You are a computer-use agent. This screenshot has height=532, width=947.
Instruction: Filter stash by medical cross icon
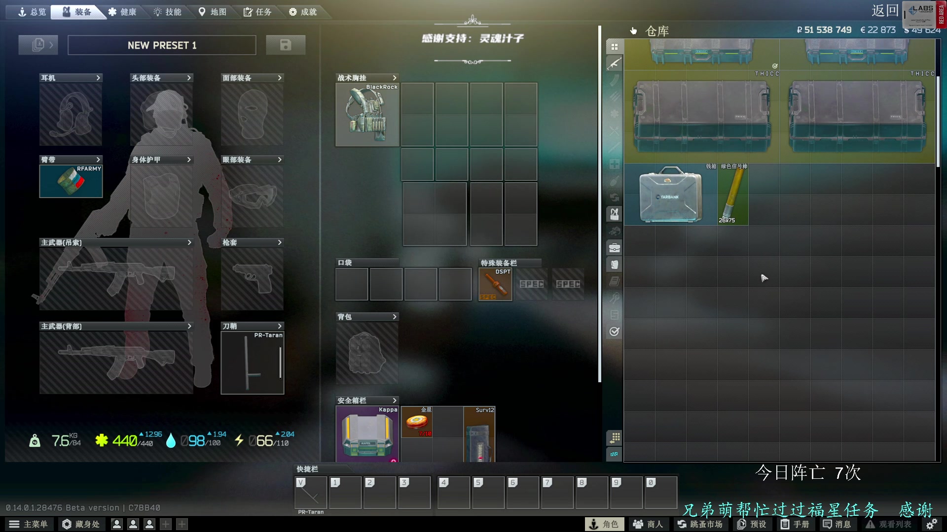pyautogui.click(x=614, y=164)
